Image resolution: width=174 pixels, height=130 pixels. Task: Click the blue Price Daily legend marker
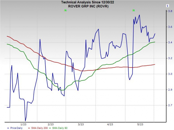[x=3, y=128]
